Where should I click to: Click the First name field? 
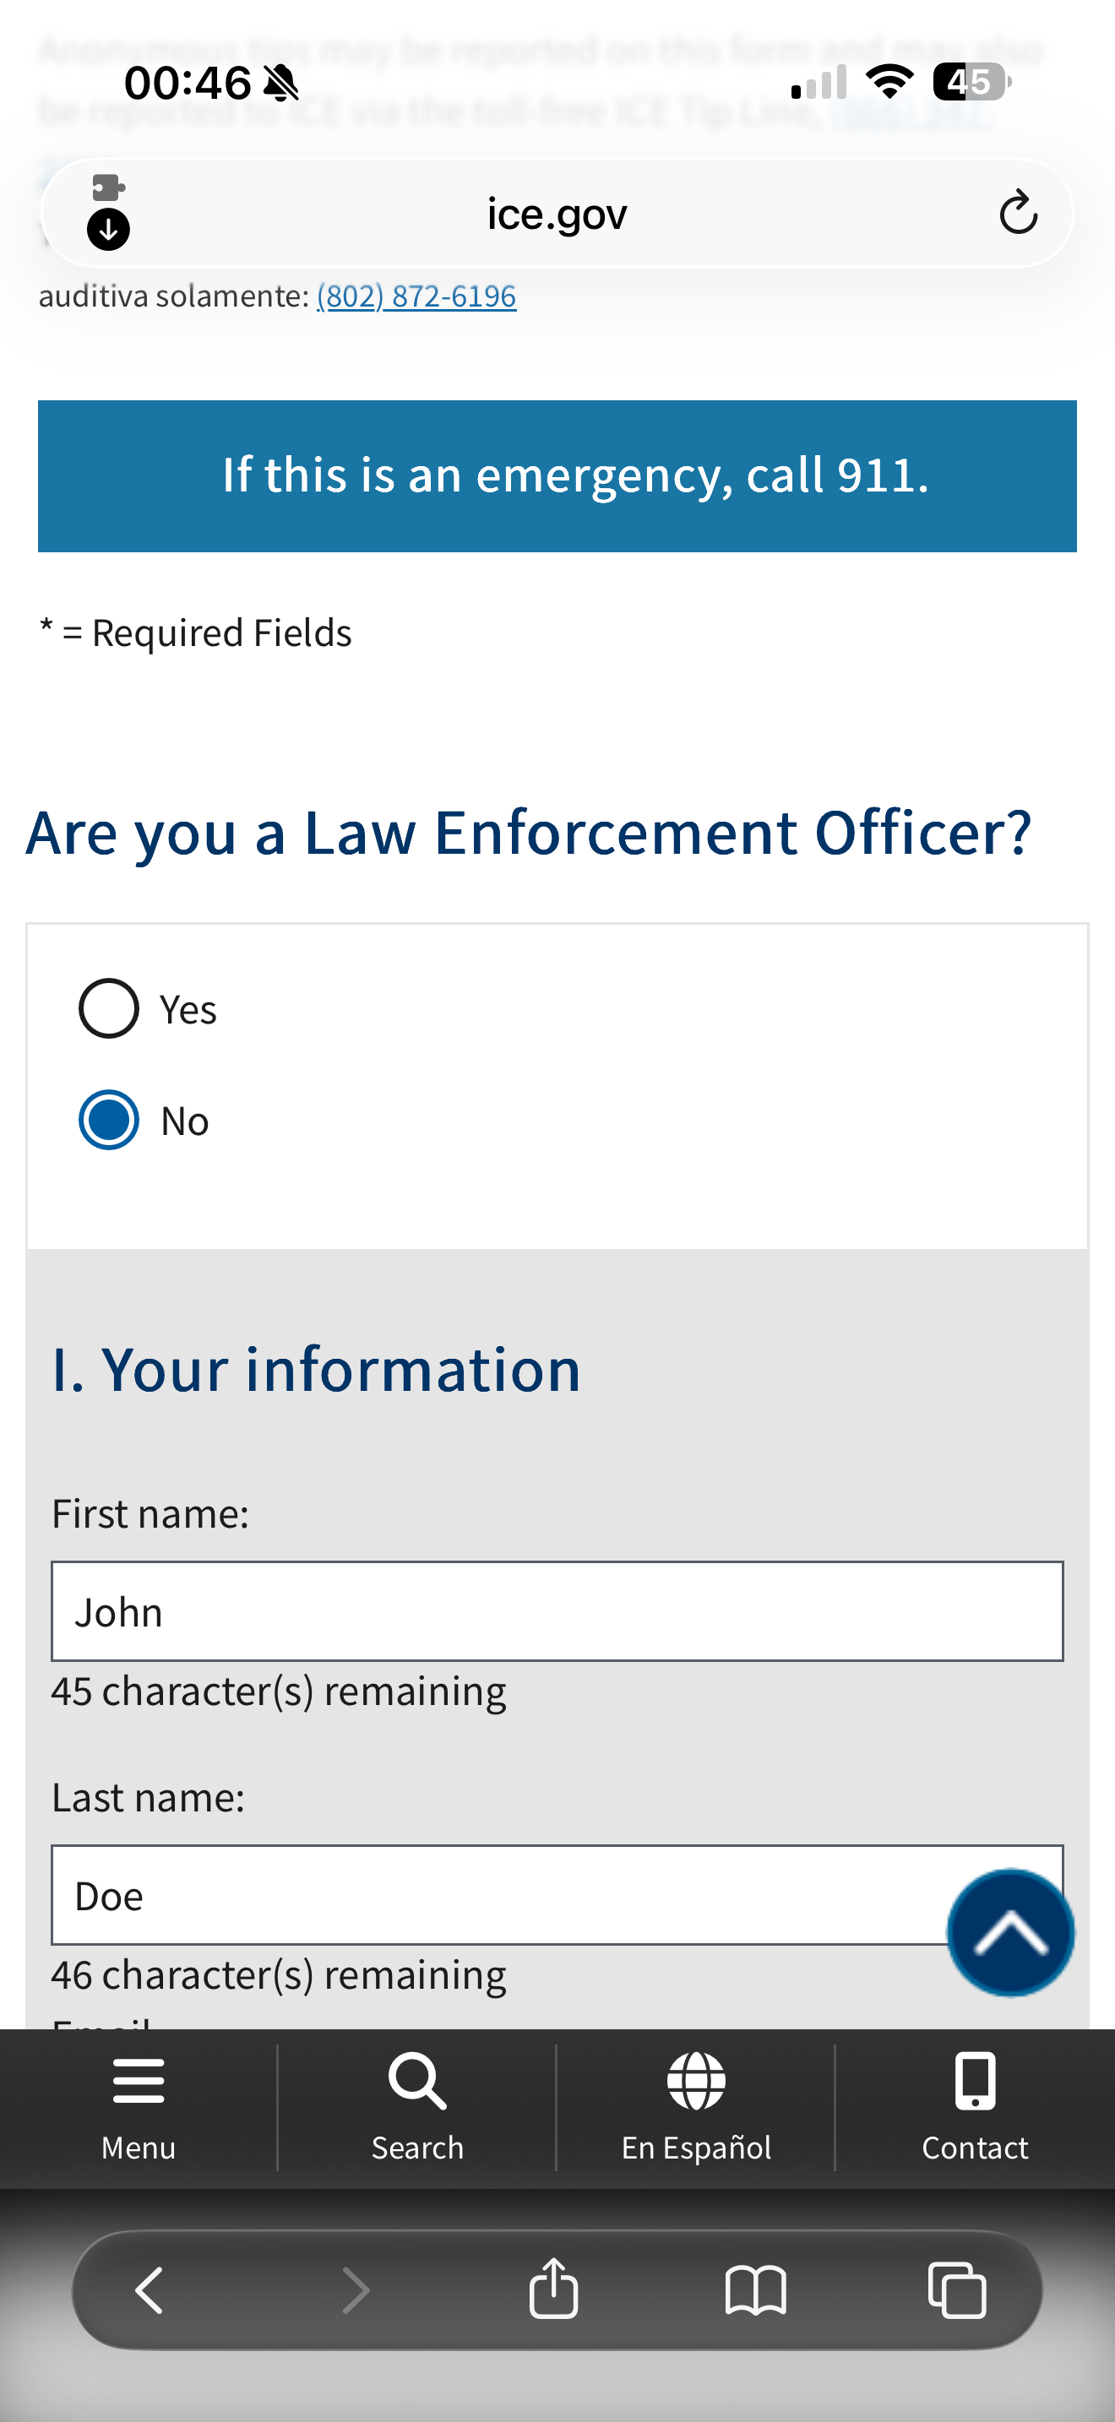click(557, 1611)
